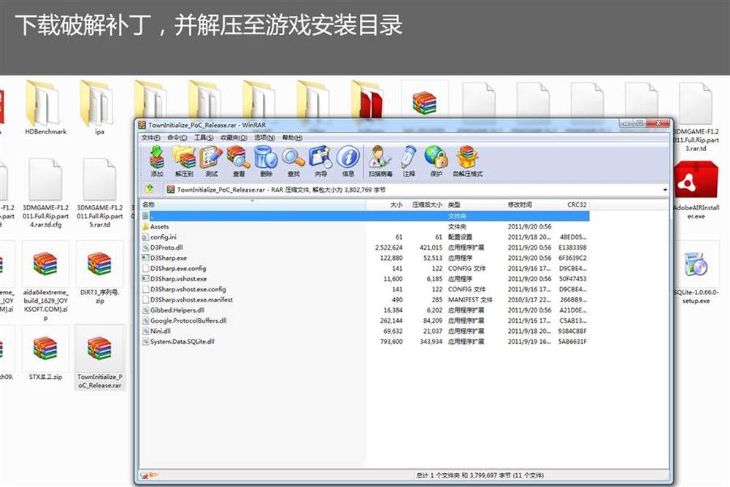Click the Test (测试) toolbar icon

point(212,161)
